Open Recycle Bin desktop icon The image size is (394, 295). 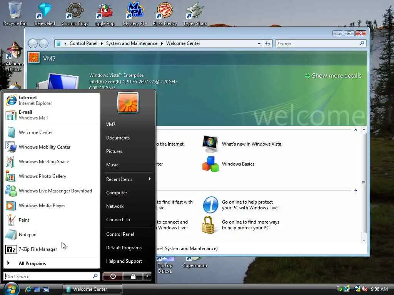(x=15, y=14)
